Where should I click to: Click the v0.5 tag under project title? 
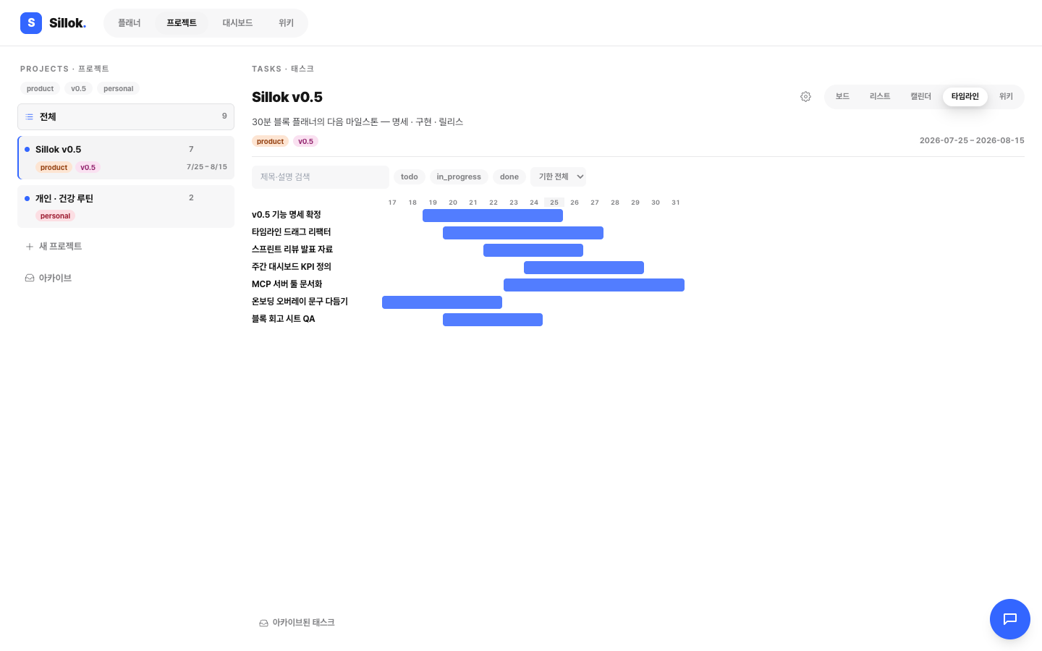click(306, 142)
